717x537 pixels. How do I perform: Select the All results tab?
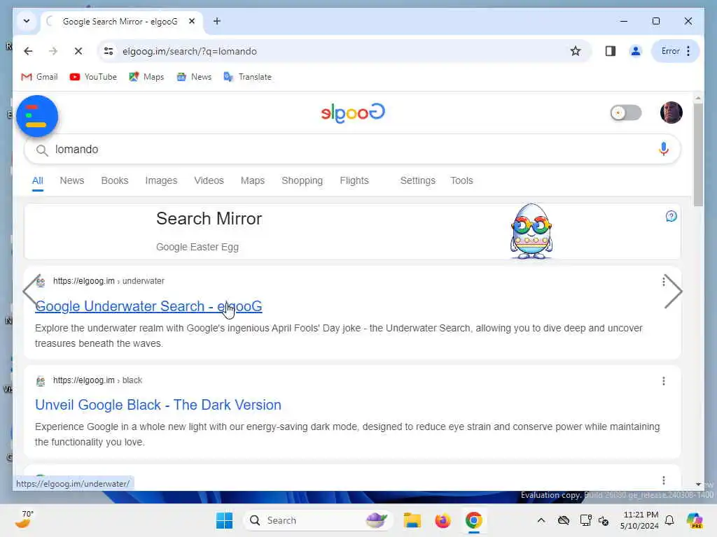(38, 181)
